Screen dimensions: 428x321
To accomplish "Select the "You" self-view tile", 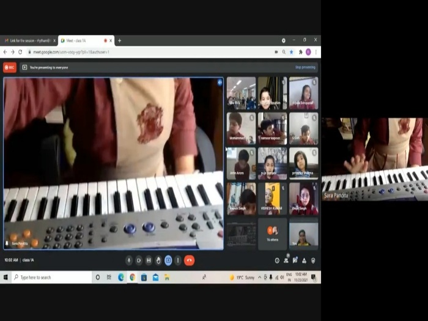I will coord(303,234).
